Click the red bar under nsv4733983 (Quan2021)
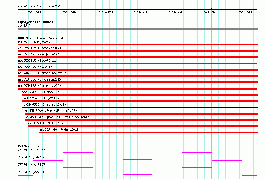The height and width of the screenshot is (179, 266). pos(140,95)
